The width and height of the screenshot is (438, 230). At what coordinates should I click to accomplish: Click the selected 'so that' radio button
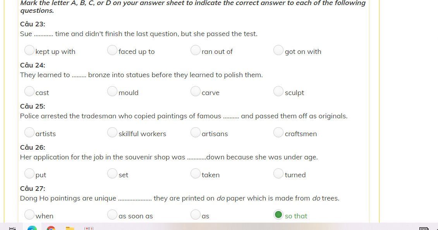coord(278,214)
